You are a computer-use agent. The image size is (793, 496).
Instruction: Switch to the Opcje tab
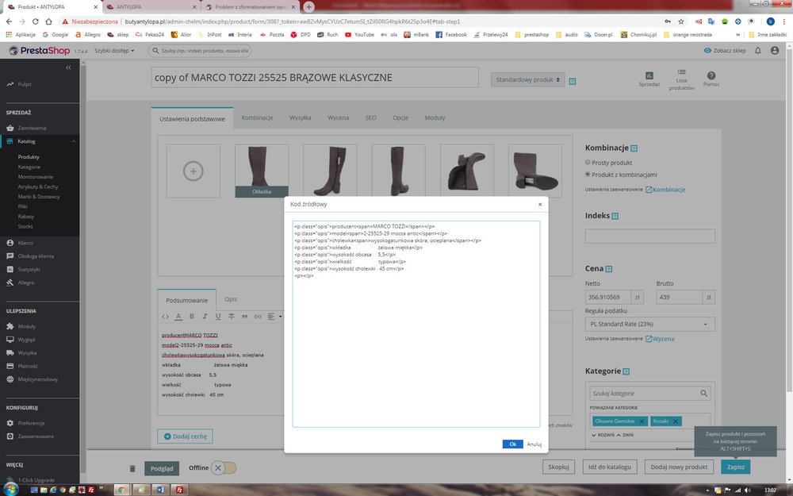pyautogui.click(x=400, y=118)
